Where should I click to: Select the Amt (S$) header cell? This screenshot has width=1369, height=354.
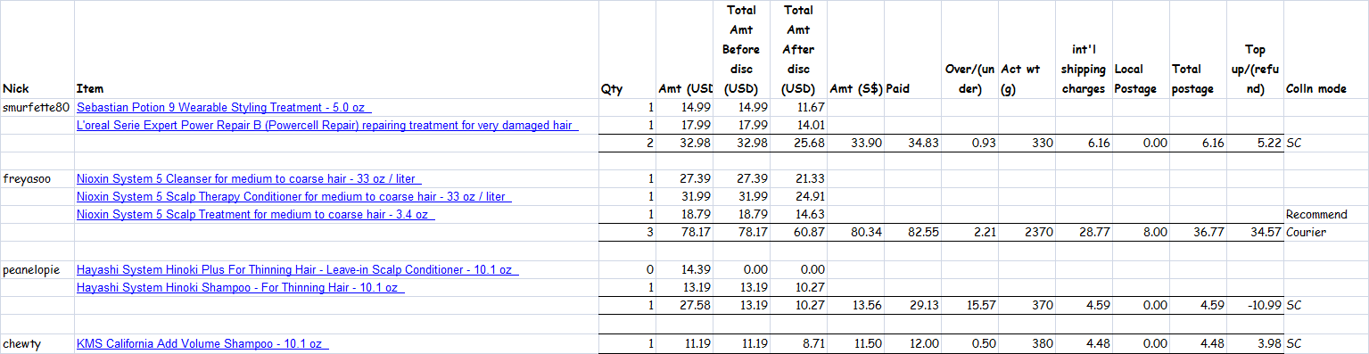tap(856, 49)
